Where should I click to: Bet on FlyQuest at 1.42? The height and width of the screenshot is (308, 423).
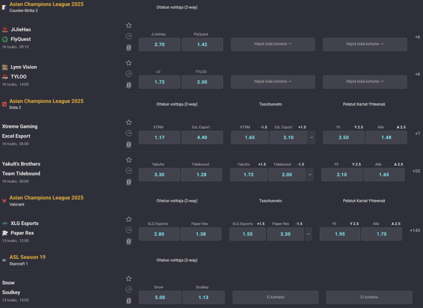(202, 45)
